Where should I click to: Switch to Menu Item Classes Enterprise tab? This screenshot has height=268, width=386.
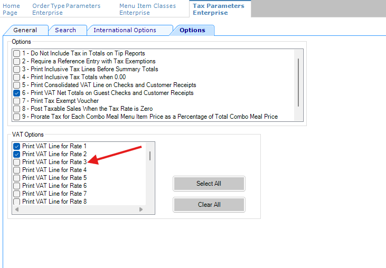coord(147,9)
